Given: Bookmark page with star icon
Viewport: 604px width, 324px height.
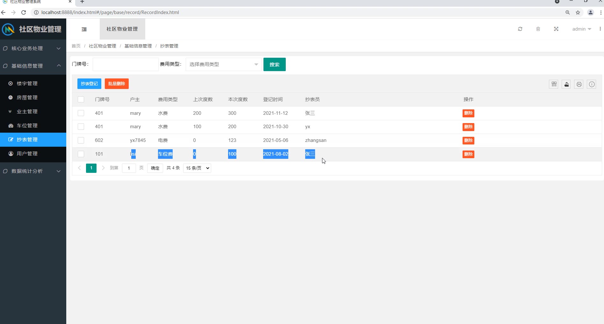Looking at the screenshot, I should point(578,12).
